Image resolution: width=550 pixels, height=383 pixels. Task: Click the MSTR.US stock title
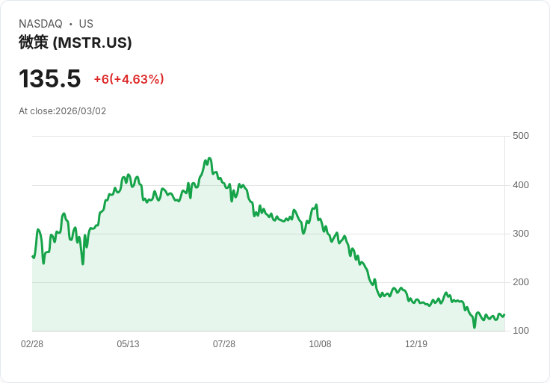[x=75, y=43]
